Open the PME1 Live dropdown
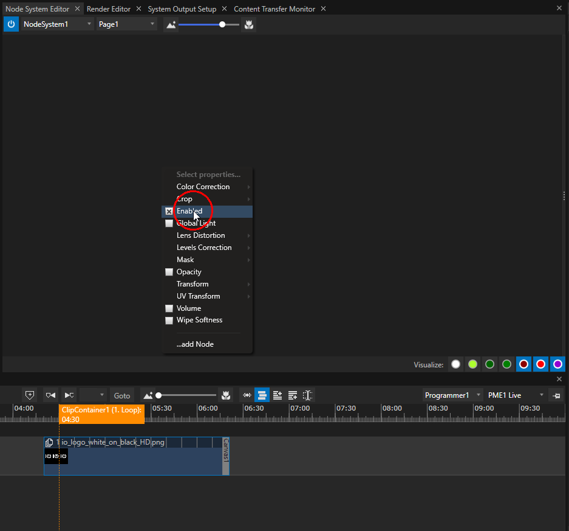569x531 pixels. tap(516, 395)
